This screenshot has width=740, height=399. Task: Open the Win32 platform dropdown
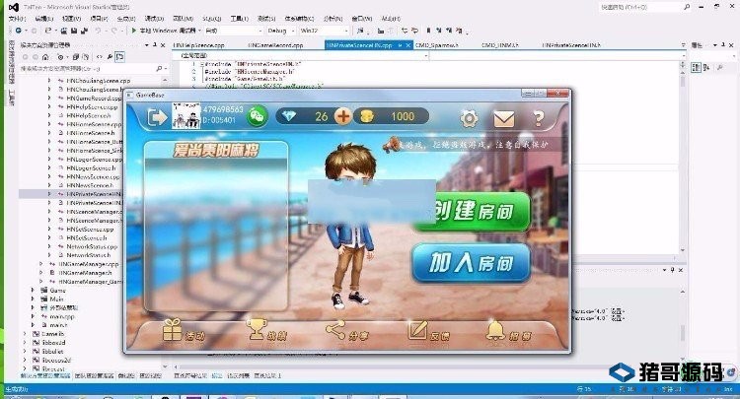click(320, 31)
